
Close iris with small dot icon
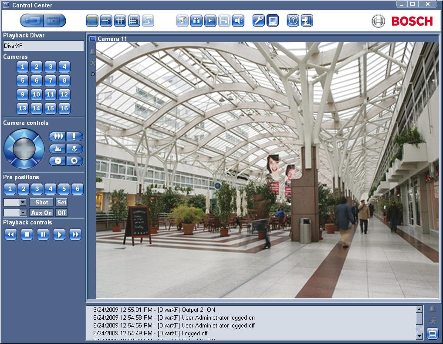[57, 161]
